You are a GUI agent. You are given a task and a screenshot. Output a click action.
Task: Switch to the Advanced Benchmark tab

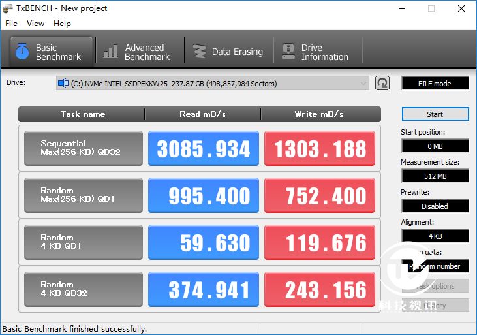pyautogui.click(x=140, y=52)
